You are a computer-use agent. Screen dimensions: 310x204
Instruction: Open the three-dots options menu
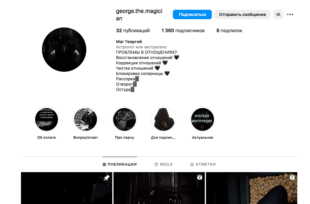click(x=290, y=14)
